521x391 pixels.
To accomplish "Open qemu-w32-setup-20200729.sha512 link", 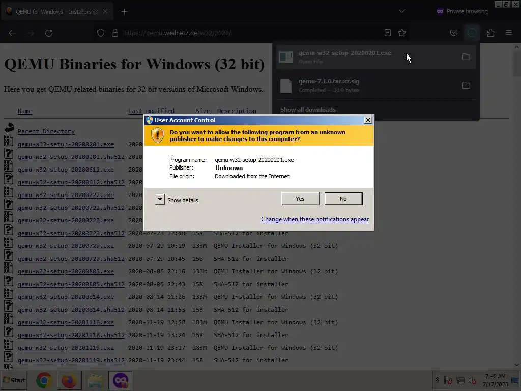I will 71,259.
